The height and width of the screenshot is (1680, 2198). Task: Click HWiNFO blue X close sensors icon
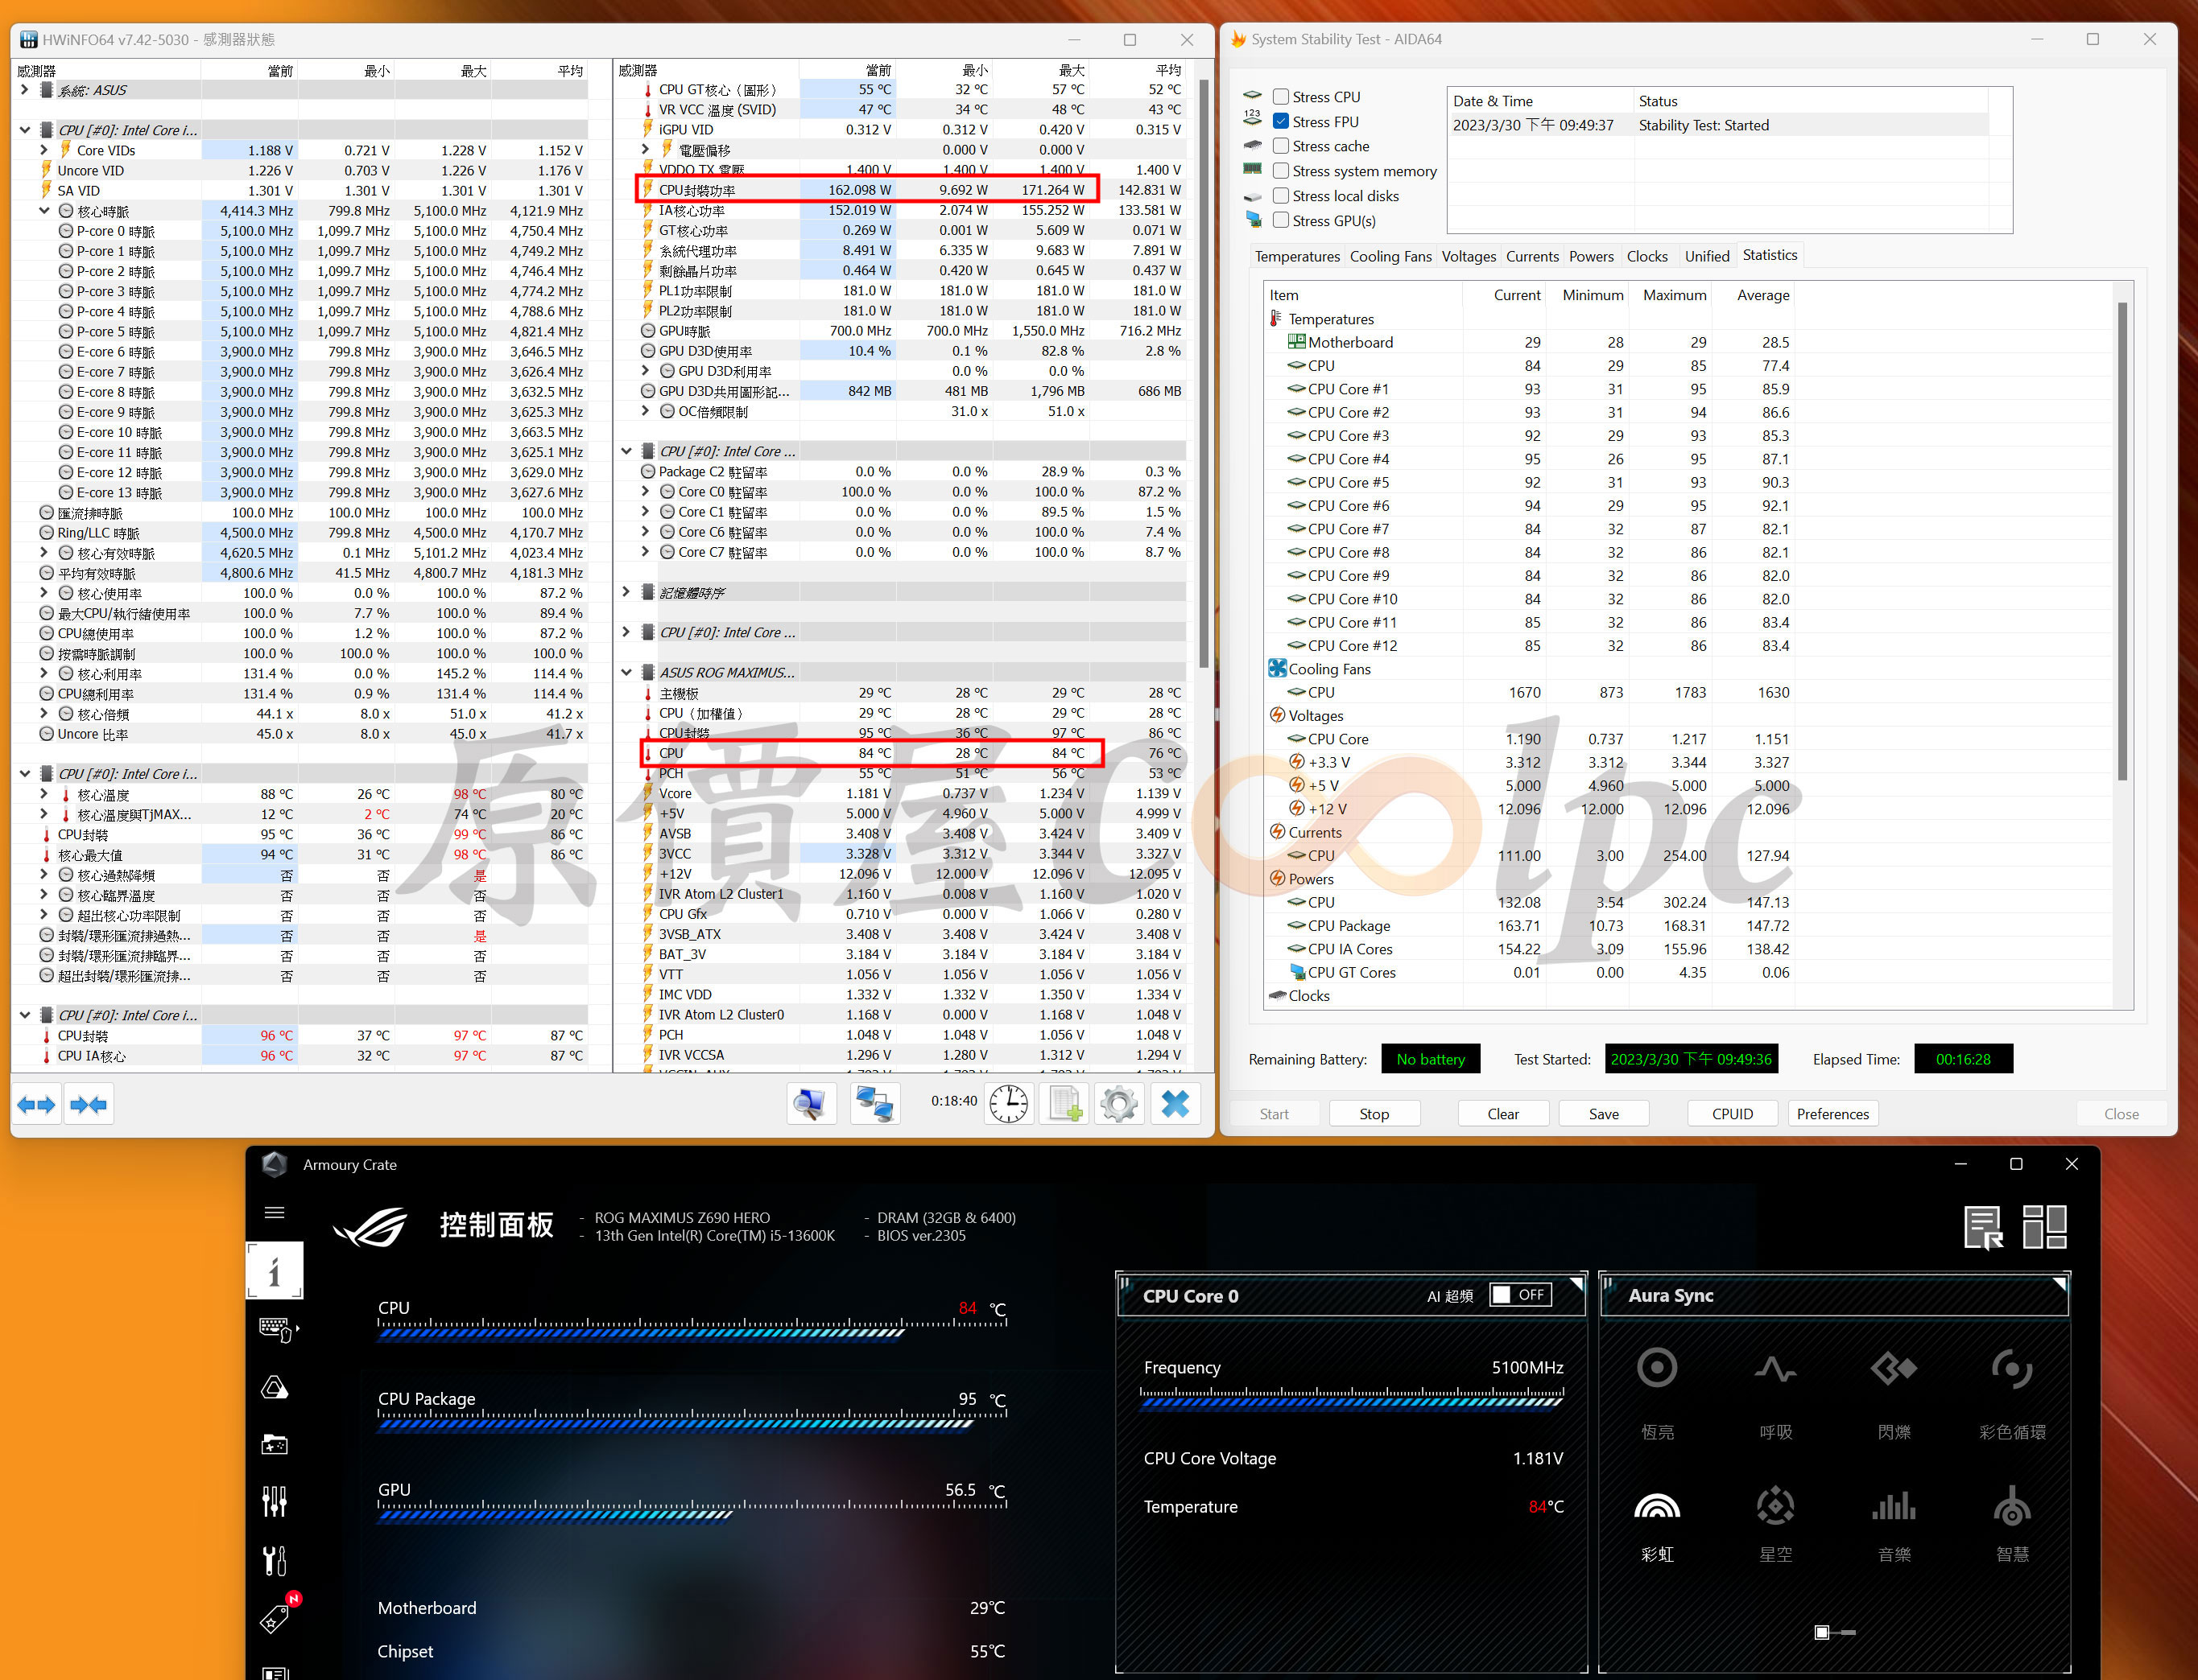coord(1175,1104)
